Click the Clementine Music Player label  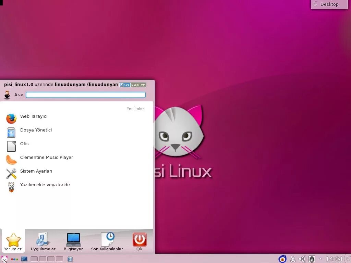(47, 158)
